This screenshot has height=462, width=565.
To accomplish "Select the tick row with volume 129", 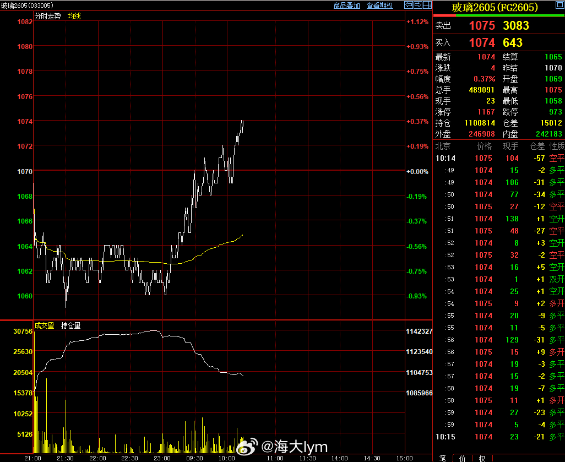I will (x=499, y=340).
